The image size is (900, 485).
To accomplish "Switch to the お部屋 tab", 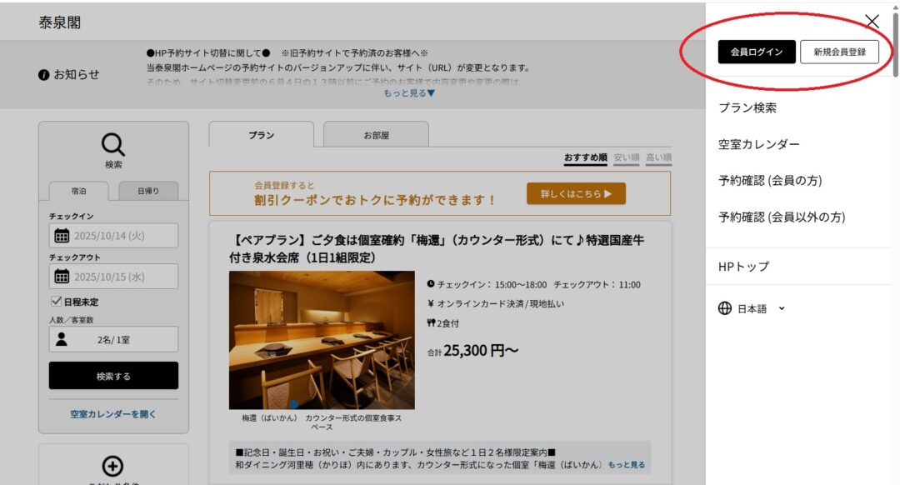I will point(376,135).
